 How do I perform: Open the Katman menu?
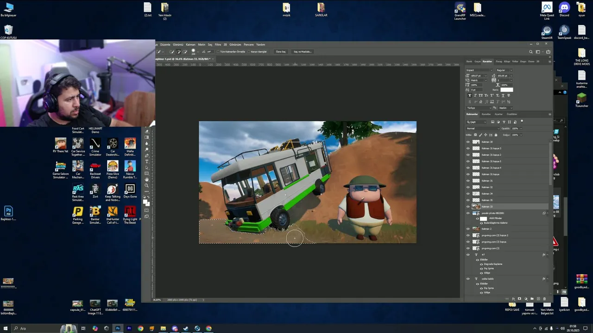[191, 44]
